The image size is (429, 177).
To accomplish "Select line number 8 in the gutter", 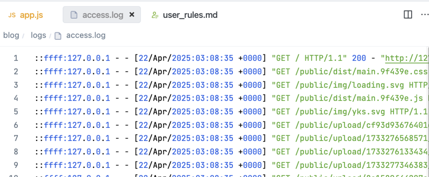I will tap(16, 152).
